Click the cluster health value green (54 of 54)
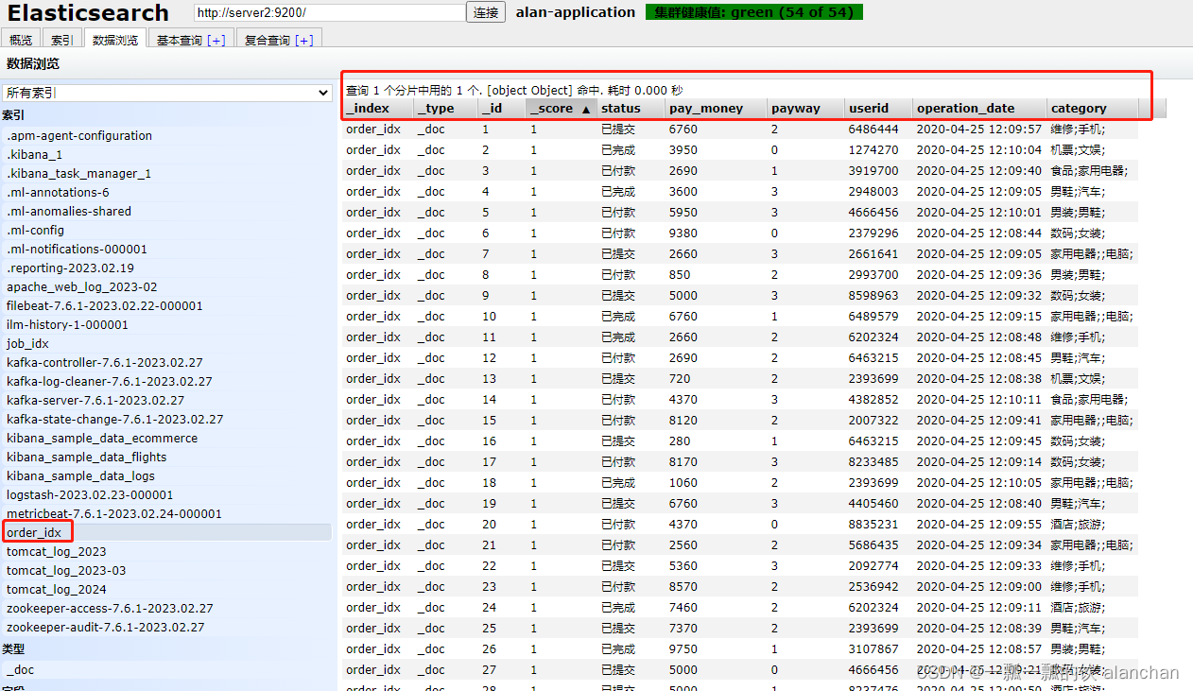 [753, 12]
